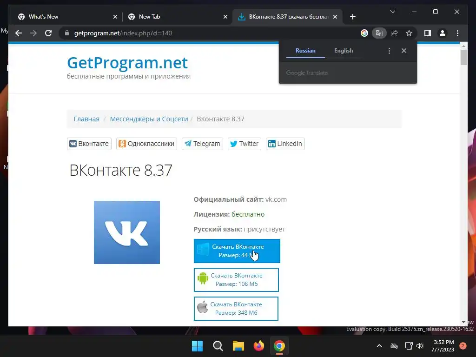Click the page vertical scrollbar thumb
The image size is (476, 357).
(x=463, y=57)
